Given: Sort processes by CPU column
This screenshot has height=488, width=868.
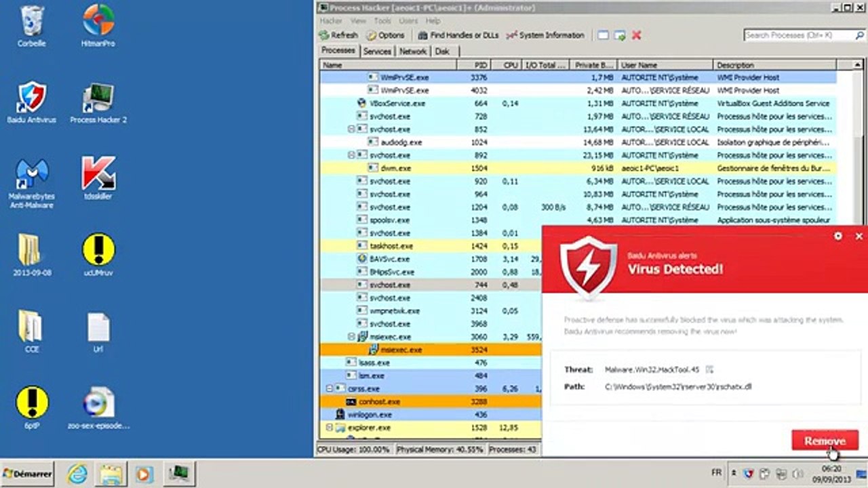Looking at the screenshot, I should [x=506, y=65].
